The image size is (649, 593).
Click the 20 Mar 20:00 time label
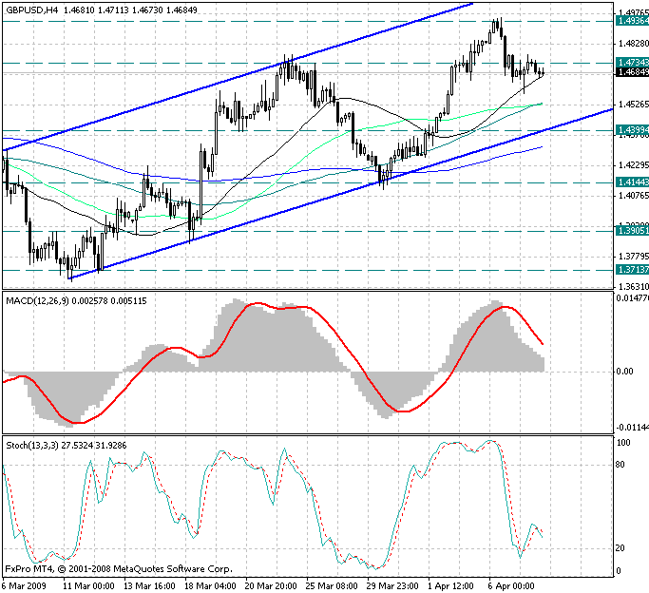[271, 586]
